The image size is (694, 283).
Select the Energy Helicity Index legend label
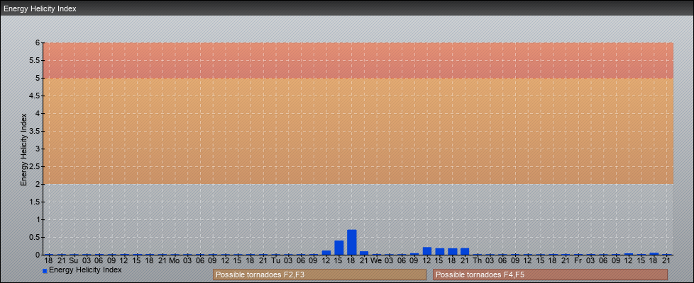pos(85,270)
